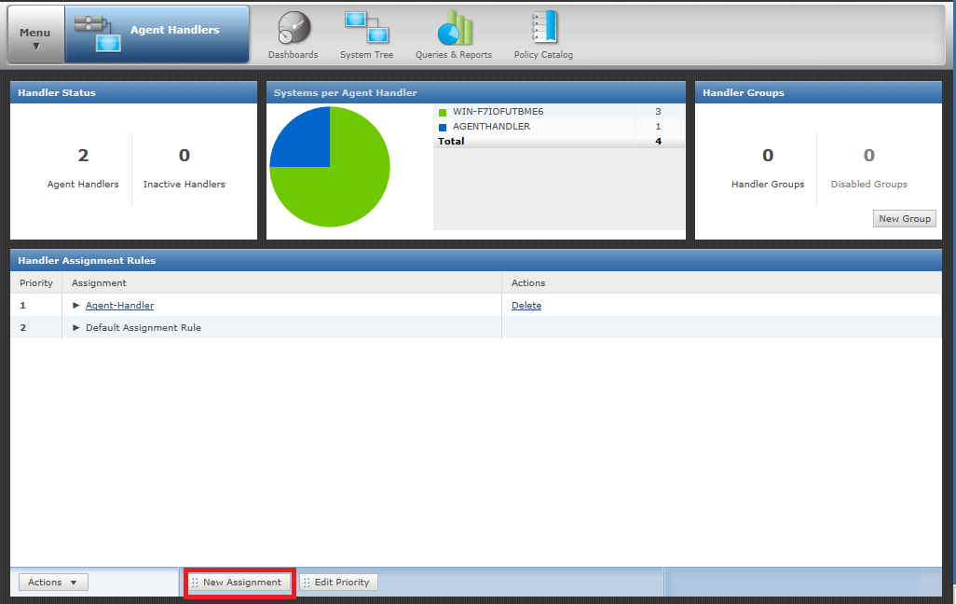Image resolution: width=956 pixels, height=604 pixels.
Task: Delete the Agent-Handler assignment rule
Action: click(526, 305)
